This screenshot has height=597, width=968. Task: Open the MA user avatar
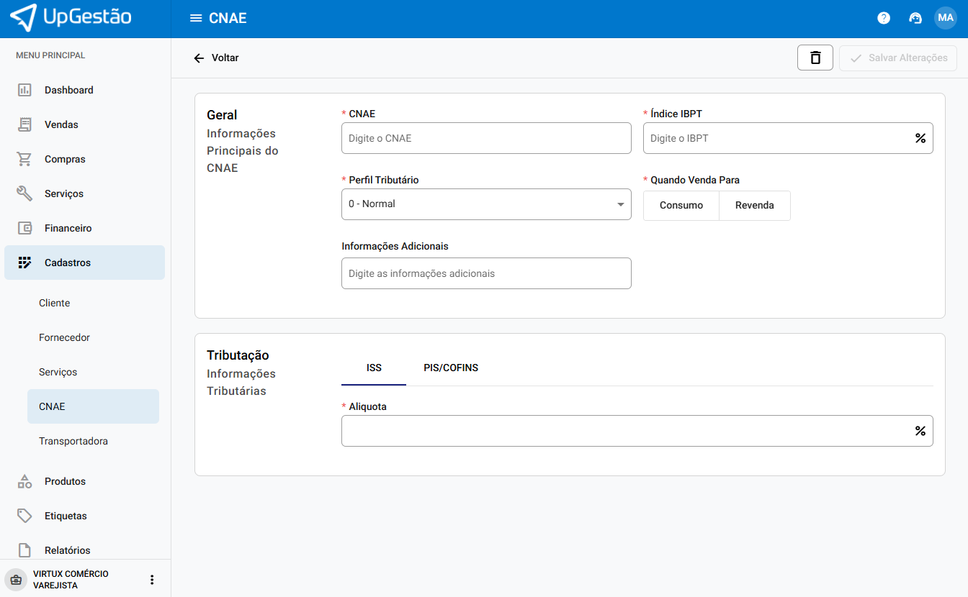coord(945,18)
